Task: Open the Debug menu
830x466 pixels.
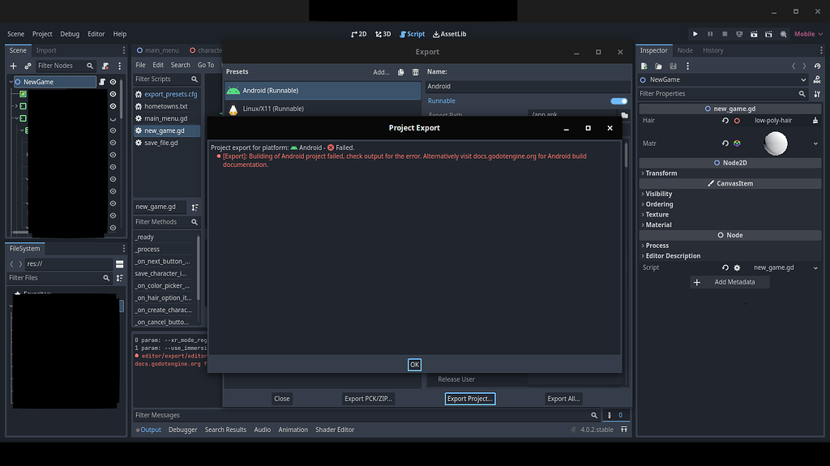Action: coord(70,34)
